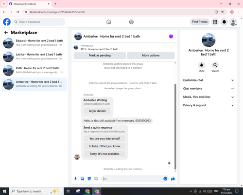Image resolution: width=243 pixels, height=195 pixels.
Task: Click the browser address bar URL
Action: click(x=57, y=12)
